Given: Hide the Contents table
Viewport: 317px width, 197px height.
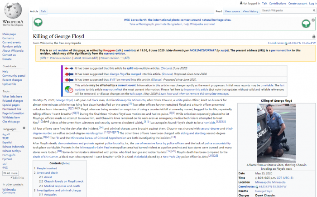Looking at the screenshot, I should (66, 163).
